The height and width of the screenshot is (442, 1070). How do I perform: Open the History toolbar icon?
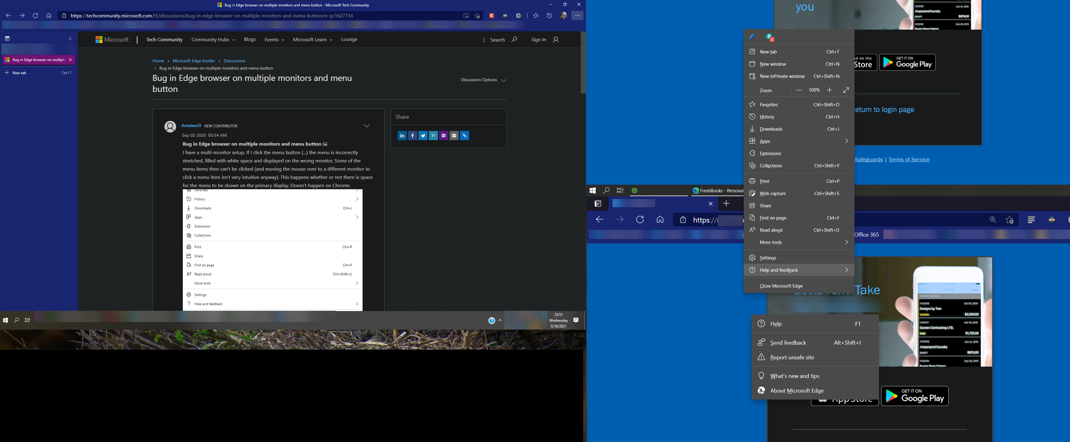coord(549,16)
